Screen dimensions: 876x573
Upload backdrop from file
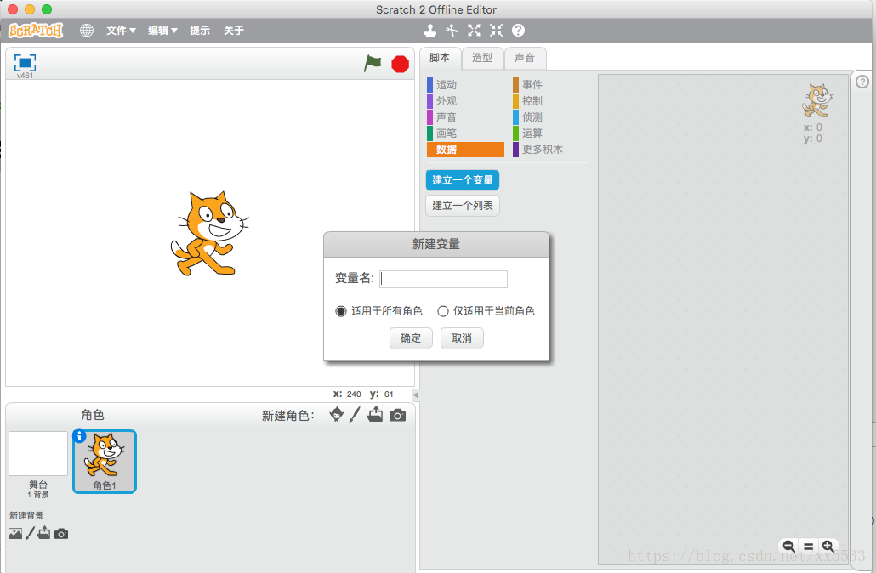pyautogui.click(x=44, y=533)
